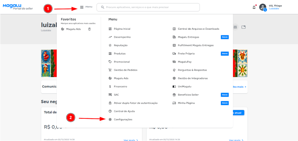
Task: Click the Luizalabs link under Olá, Thiago
Action: [x=274, y=9]
